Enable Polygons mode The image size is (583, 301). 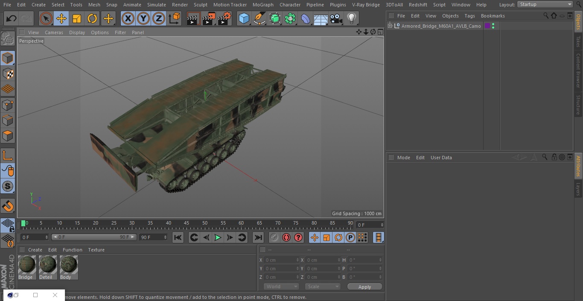pyautogui.click(x=8, y=136)
